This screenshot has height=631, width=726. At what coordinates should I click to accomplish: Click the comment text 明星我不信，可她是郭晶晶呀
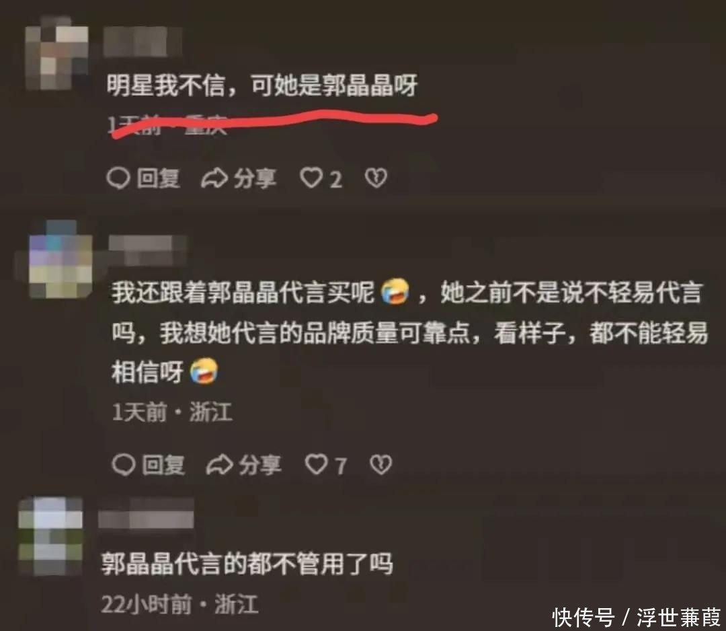(262, 85)
